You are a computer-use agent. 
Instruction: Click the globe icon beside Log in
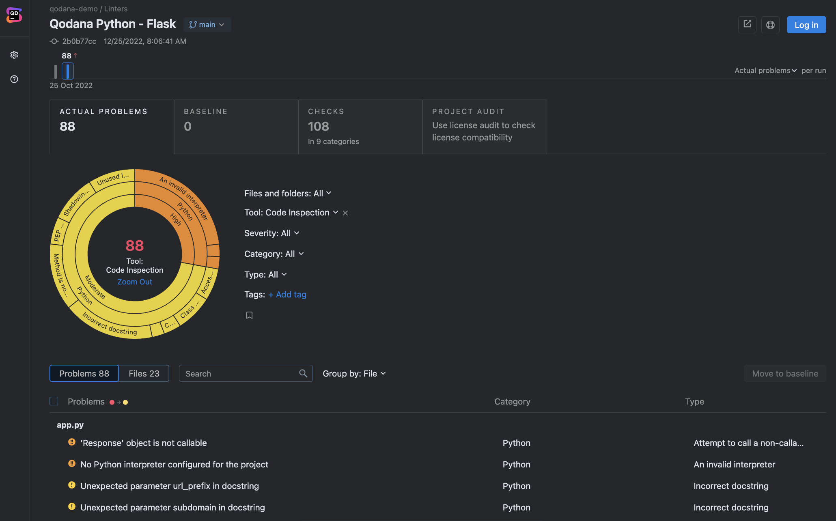pos(770,25)
